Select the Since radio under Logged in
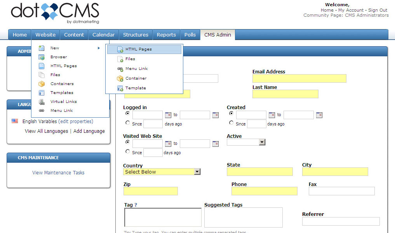 (128, 123)
